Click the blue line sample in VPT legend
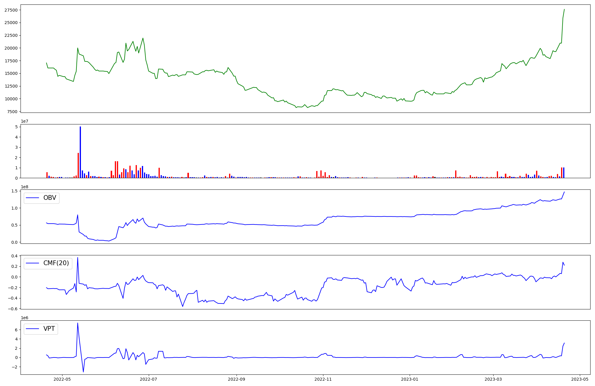Image resolution: width=595 pixels, height=386 pixels. 33,329
